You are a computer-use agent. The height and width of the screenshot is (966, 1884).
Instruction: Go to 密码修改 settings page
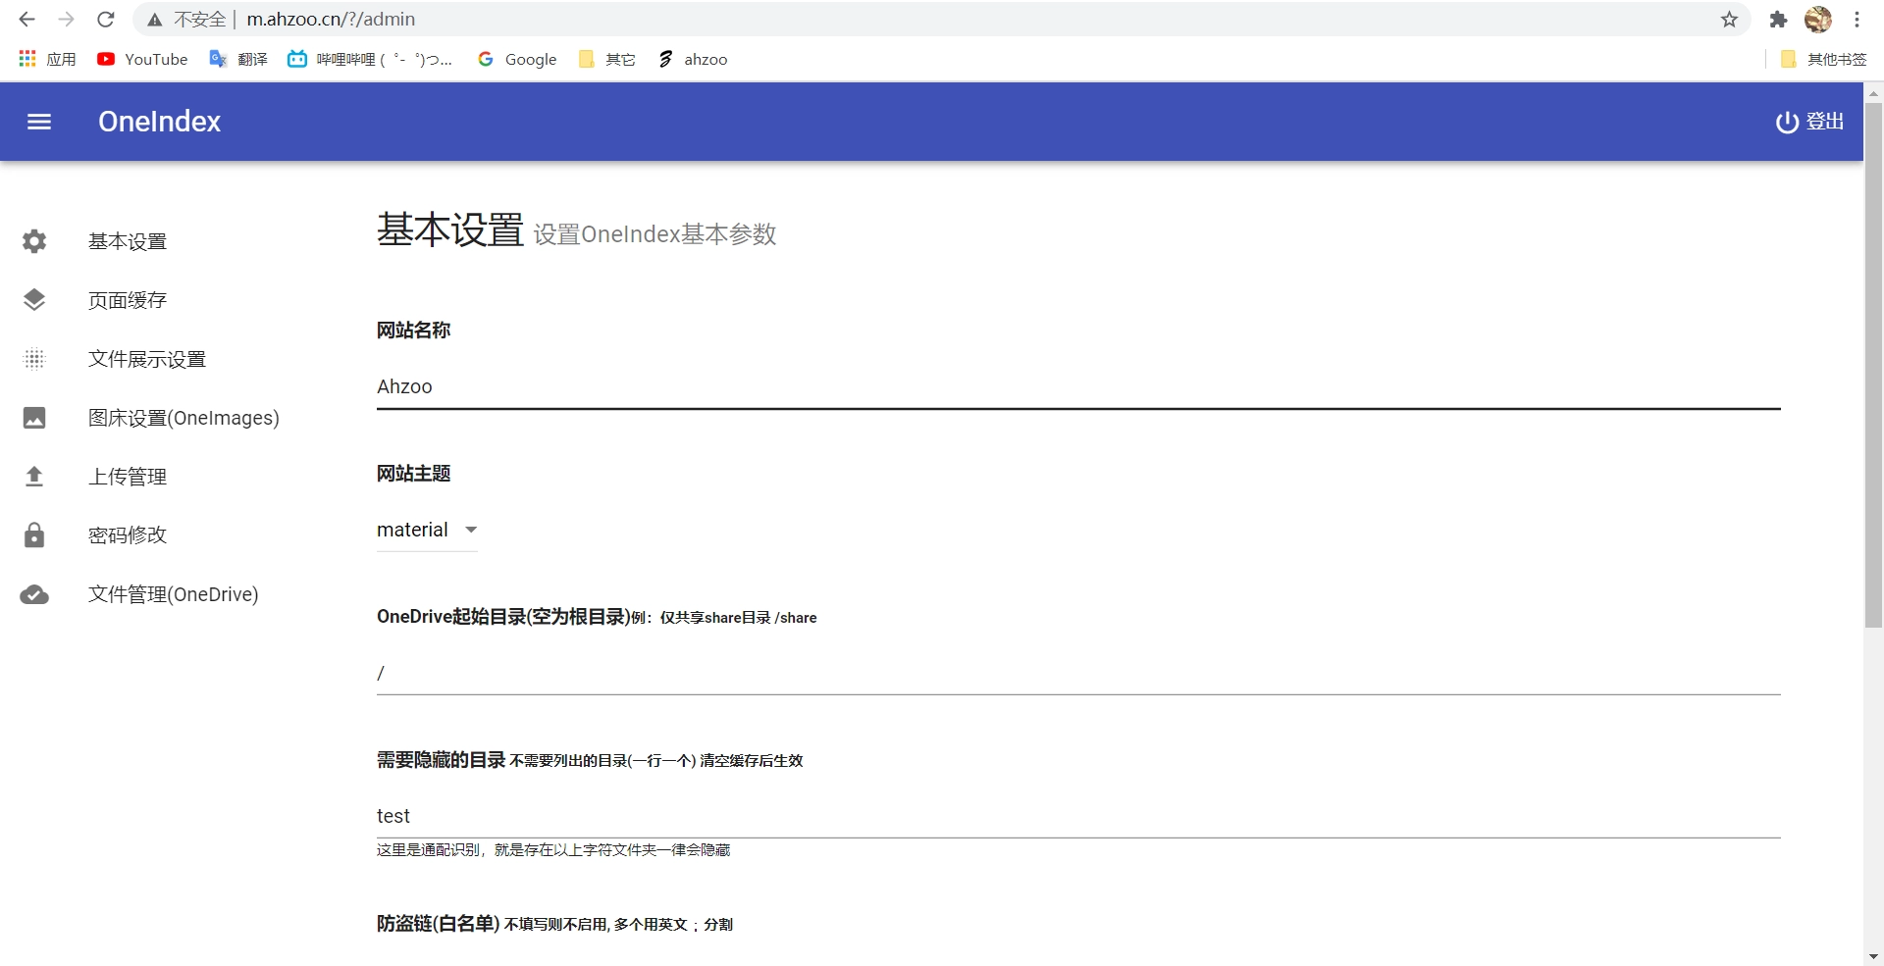tap(128, 535)
